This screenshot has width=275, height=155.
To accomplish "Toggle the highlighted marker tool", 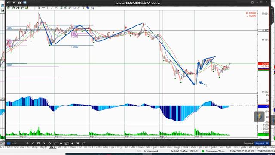I will tap(66, 143).
